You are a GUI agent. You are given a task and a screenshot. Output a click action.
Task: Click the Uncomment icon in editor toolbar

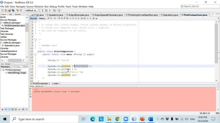(x=96, y=18)
